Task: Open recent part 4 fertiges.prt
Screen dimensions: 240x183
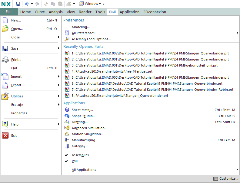Action: 112,71
